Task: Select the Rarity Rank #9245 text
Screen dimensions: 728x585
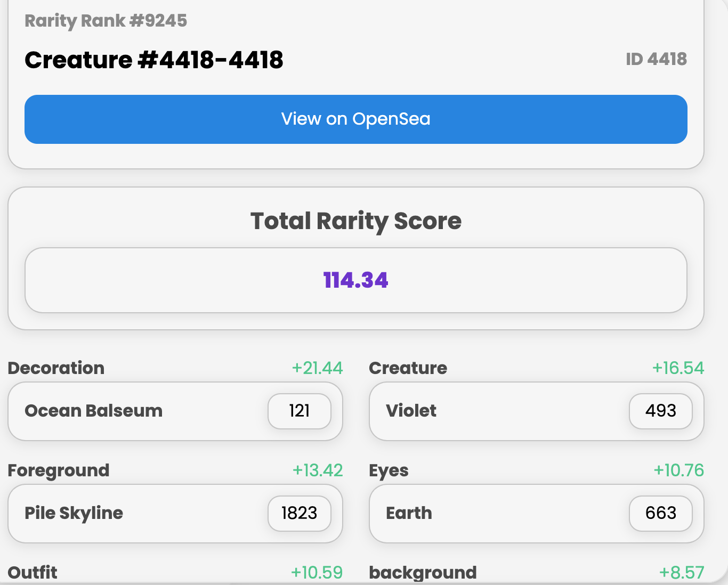Action: click(x=106, y=21)
